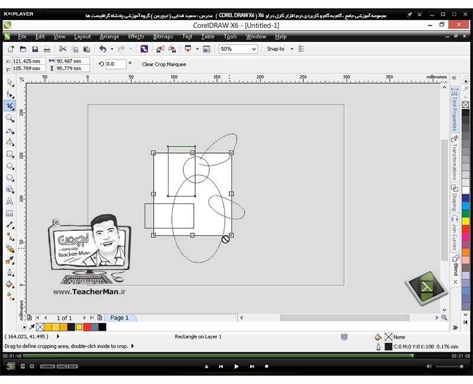
Task: Select the Smart Fill tool
Action: pos(9,142)
